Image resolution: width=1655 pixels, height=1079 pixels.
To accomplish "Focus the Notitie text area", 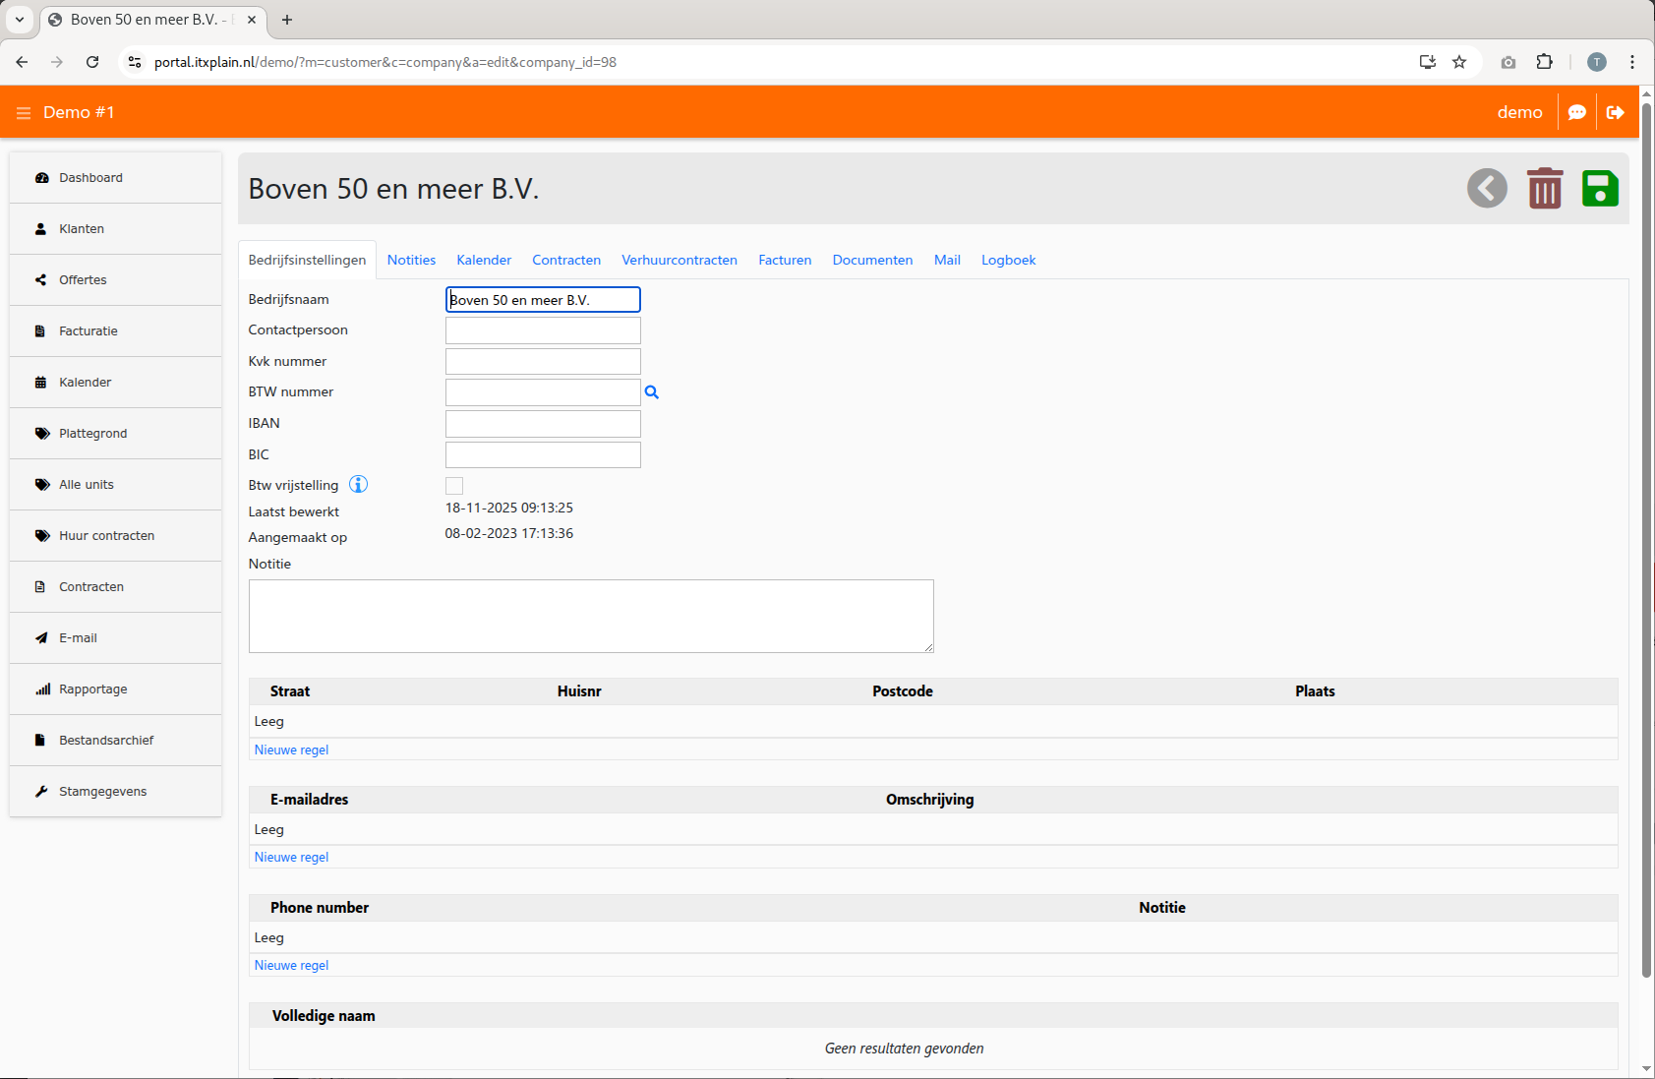I will [590, 616].
